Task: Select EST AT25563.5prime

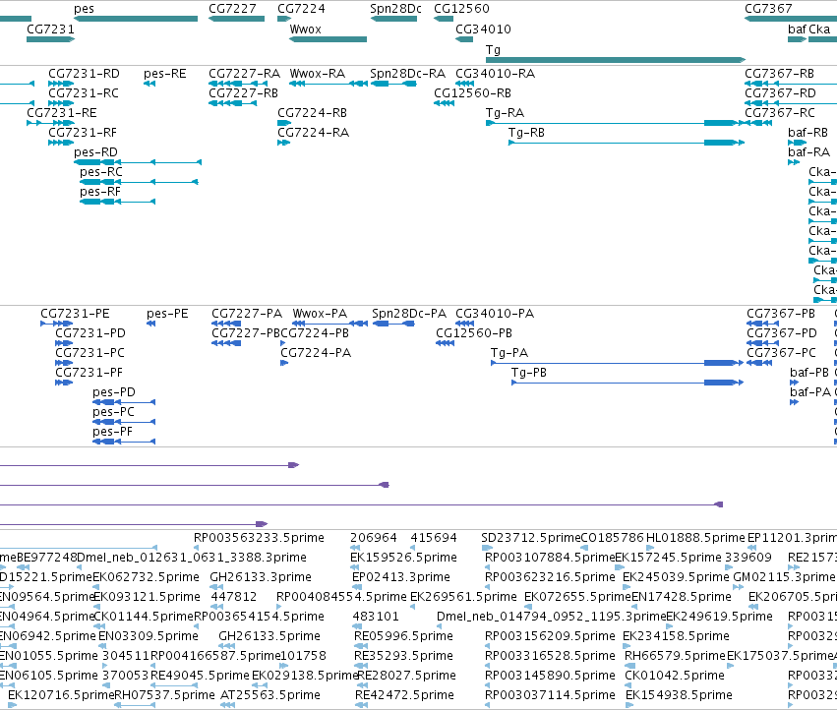Action: point(270,695)
